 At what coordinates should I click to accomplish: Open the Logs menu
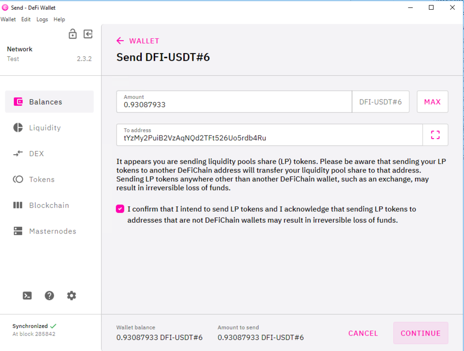pyautogui.click(x=42, y=19)
